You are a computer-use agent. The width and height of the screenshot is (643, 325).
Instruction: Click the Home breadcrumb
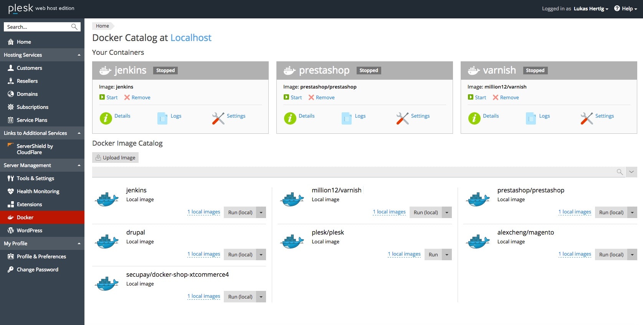click(102, 26)
